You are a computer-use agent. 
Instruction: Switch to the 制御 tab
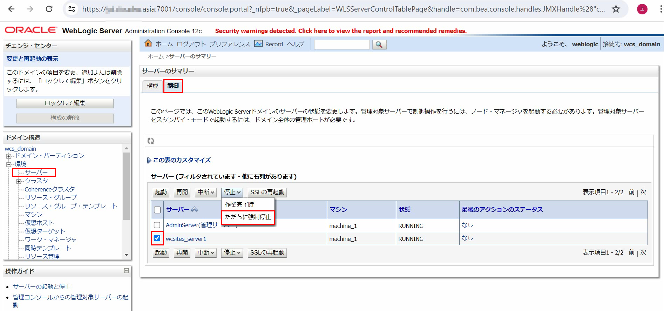click(173, 86)
